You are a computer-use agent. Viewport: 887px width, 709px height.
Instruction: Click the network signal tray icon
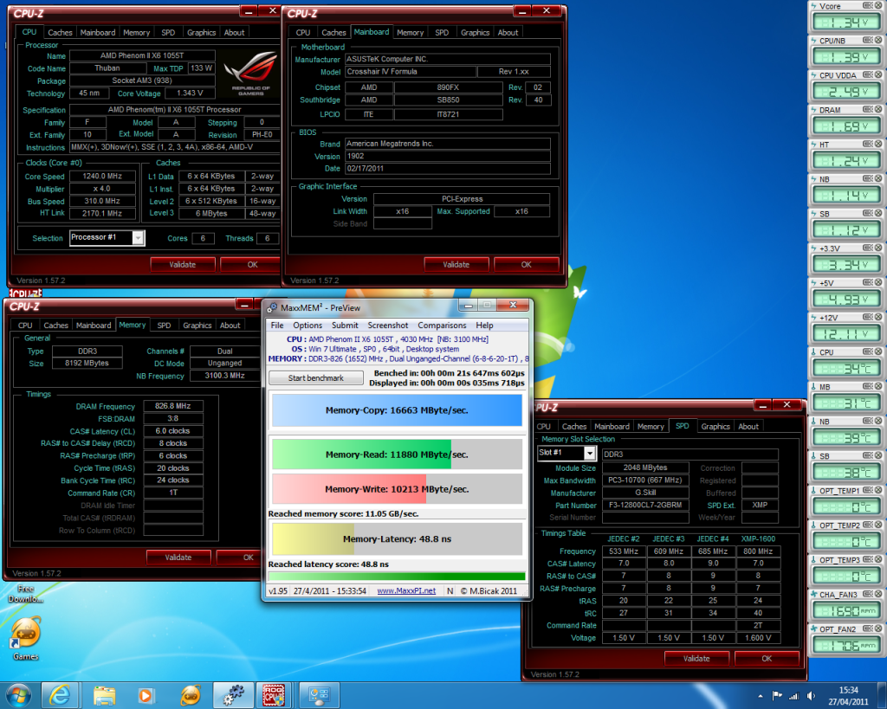tap(794, 696)
